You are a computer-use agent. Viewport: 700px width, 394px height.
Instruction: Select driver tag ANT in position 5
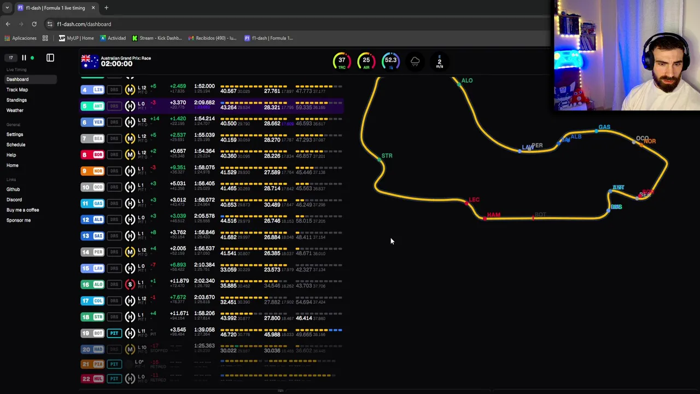(x=92, y=106)
